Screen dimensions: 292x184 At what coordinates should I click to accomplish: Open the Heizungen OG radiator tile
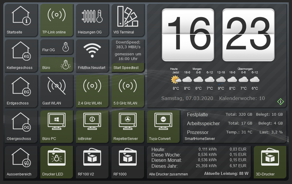[x=92, y=20]
